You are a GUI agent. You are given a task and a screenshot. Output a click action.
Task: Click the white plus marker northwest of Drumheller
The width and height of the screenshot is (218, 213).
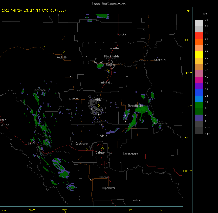pyautogui.click(x=155, y=95)
